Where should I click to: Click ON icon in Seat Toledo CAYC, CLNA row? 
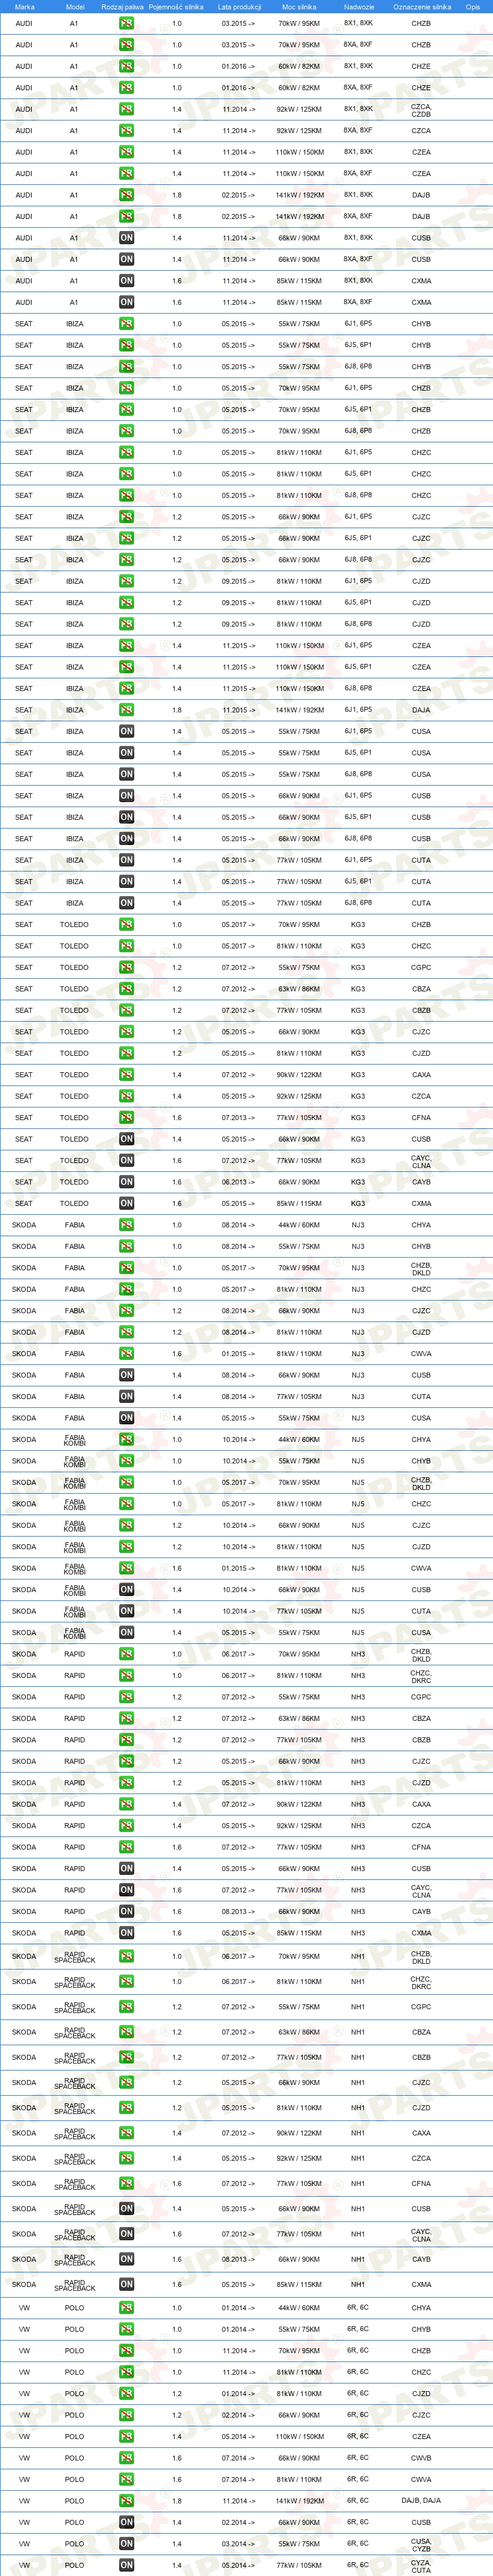[126, 1161]
